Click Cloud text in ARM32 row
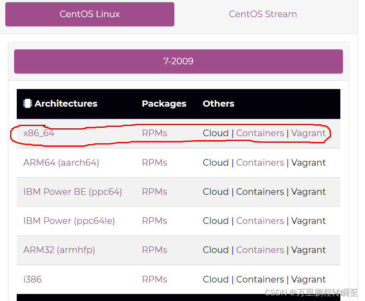This screenshot has height=301, width=365. pyautogui.click(x=216, y=250)
